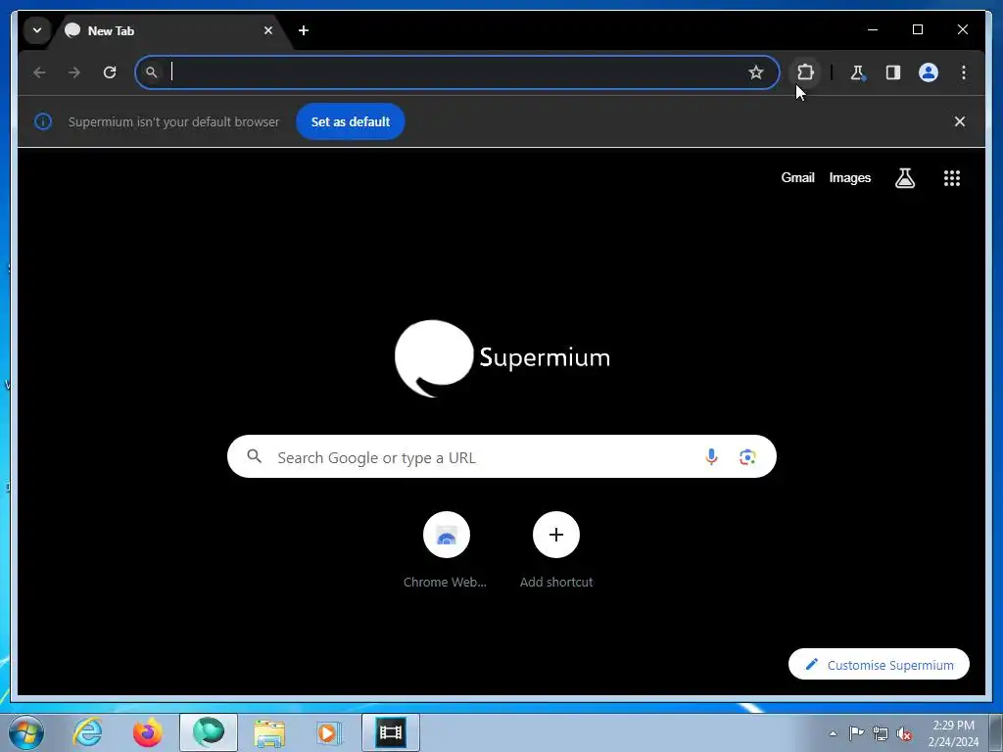Go forward to next page

tap(74, 72)
